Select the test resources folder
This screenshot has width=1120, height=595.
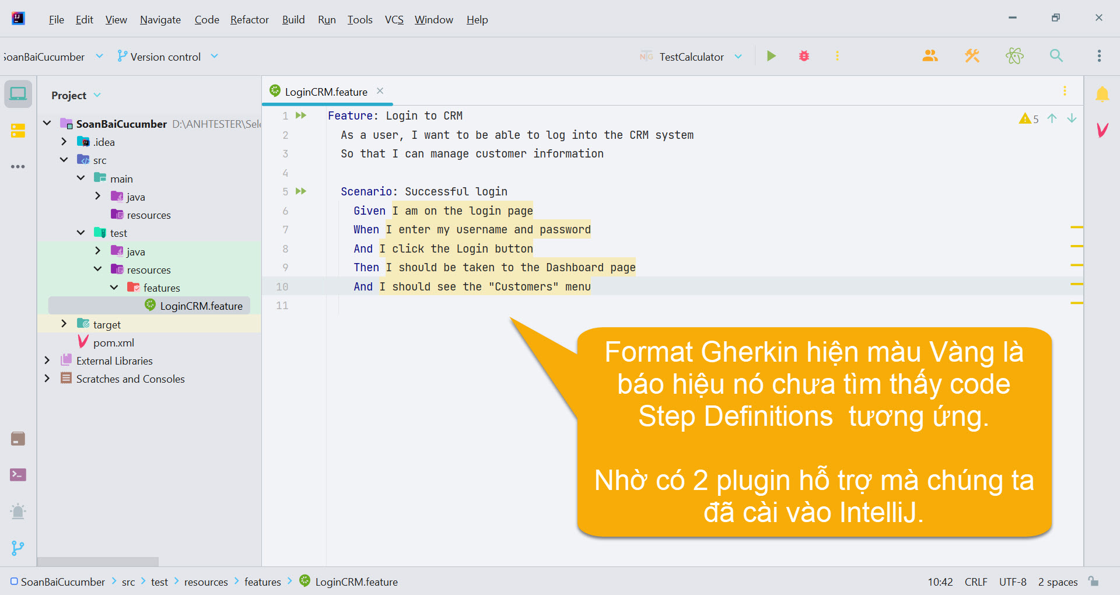[x=149, y=269]
